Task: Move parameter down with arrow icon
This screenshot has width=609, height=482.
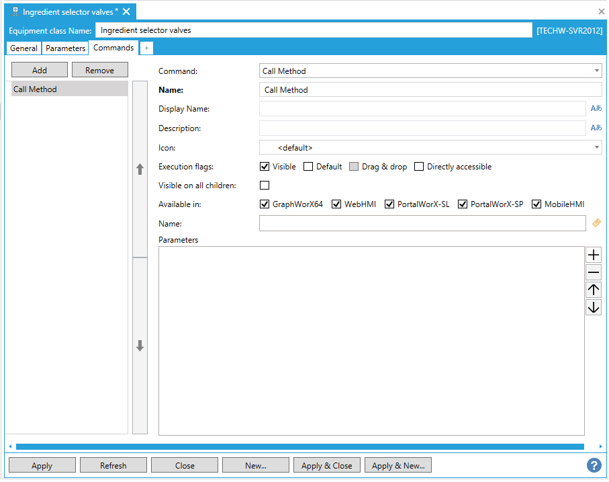Action: pos(594,307)
